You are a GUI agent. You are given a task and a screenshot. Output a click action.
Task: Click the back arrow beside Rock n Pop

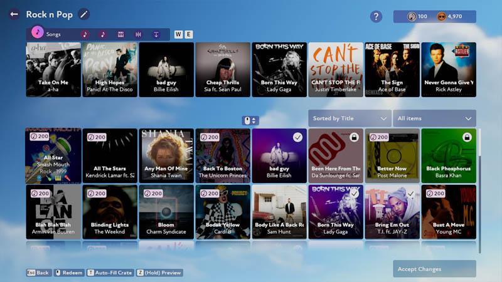pos(14,14)
